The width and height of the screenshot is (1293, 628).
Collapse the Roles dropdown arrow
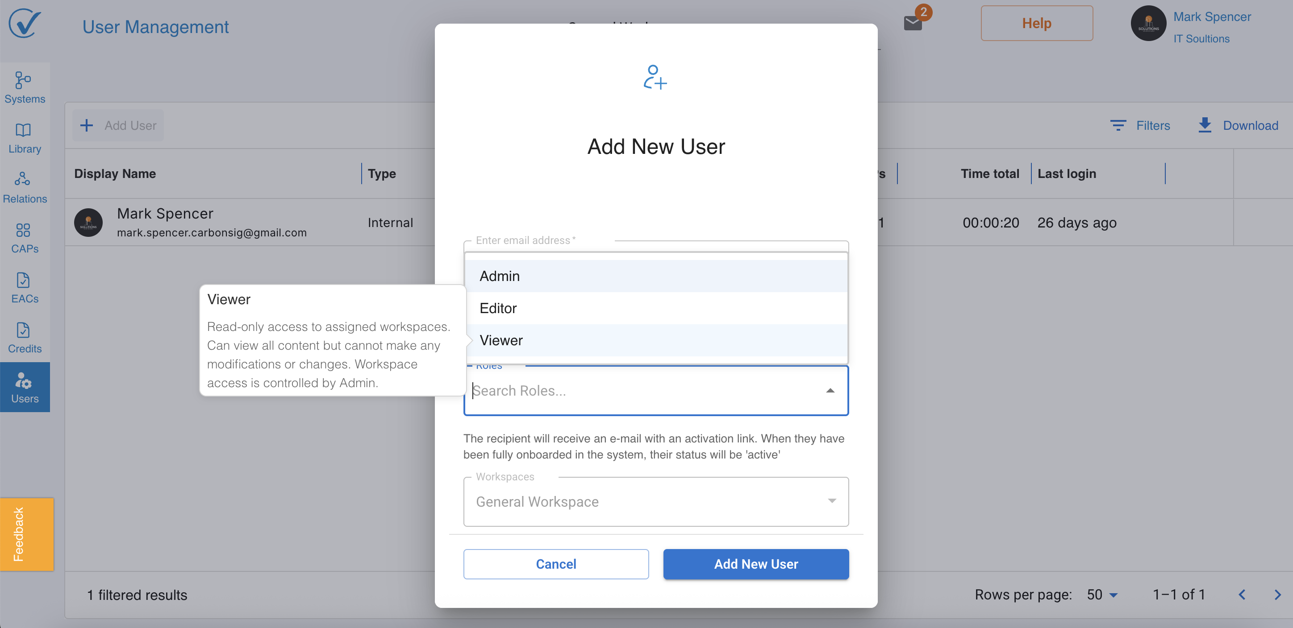pos(830,391)
